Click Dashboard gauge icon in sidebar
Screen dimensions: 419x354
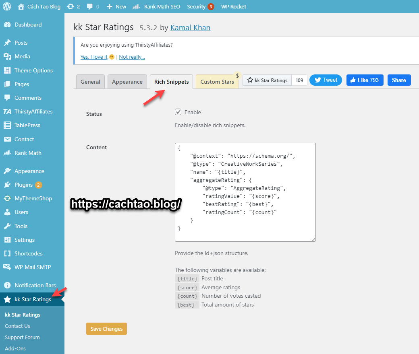(7, 25)
